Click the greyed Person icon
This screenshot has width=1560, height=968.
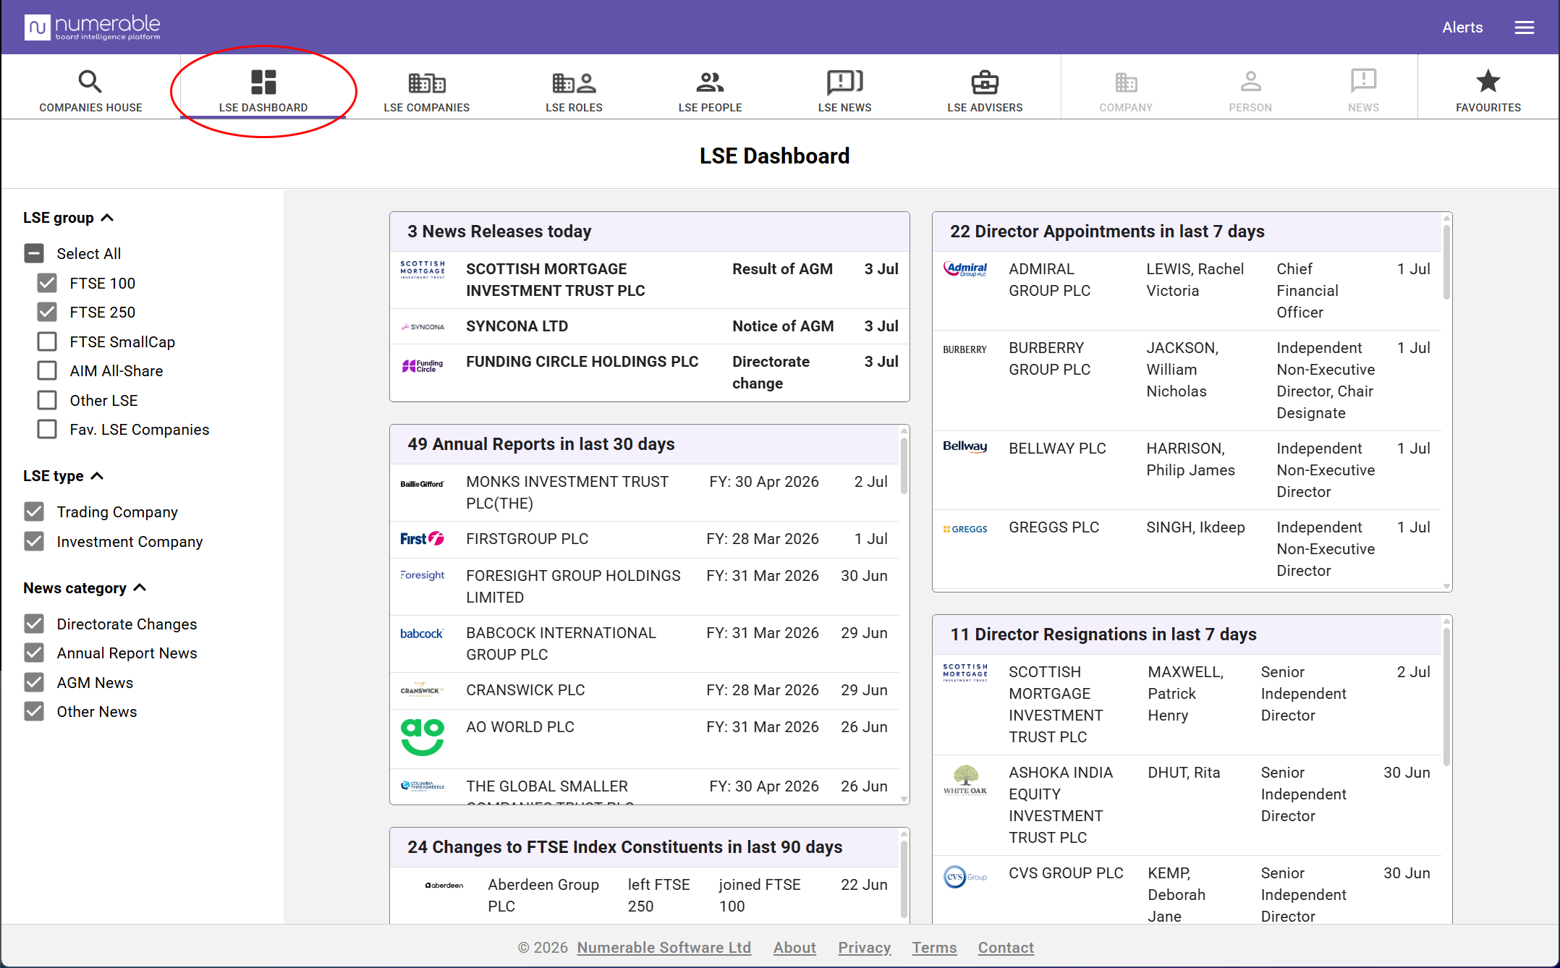[x=1250, y=81]
